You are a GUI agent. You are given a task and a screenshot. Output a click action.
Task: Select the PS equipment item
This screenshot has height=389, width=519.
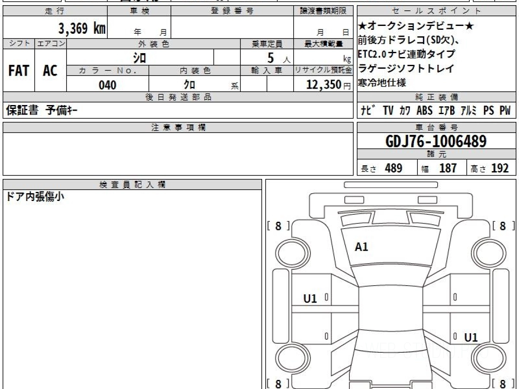(x=489, y=111)
